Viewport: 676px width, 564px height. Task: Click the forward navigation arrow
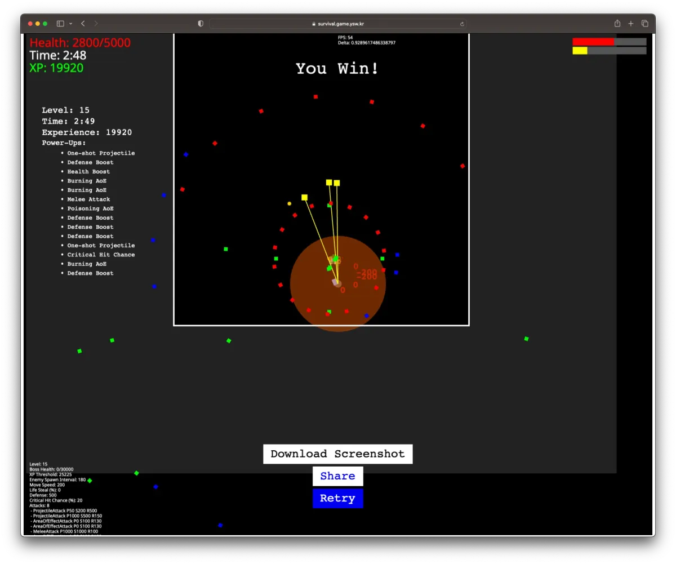point(96,24)
